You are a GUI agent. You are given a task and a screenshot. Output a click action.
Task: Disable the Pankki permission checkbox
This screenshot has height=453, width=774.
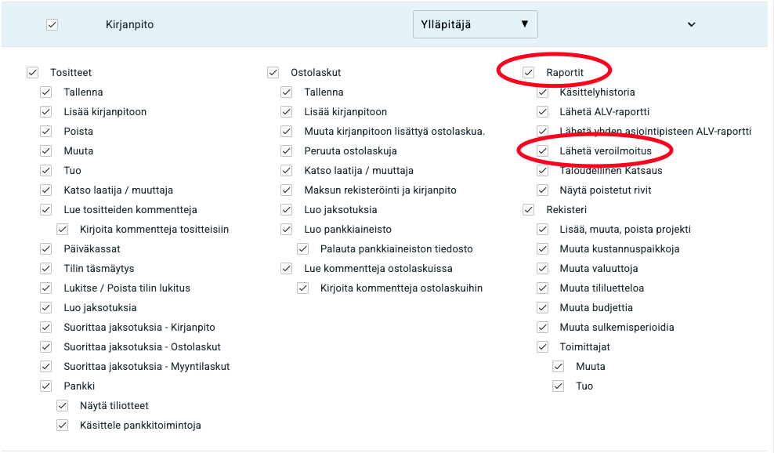tap(46, 386)
